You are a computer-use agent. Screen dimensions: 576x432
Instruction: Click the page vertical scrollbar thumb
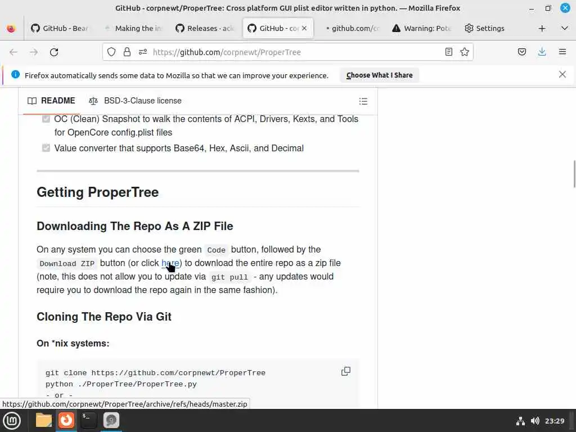[574, 174]
